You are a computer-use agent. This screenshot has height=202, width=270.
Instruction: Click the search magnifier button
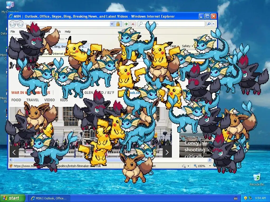[209, 24]
